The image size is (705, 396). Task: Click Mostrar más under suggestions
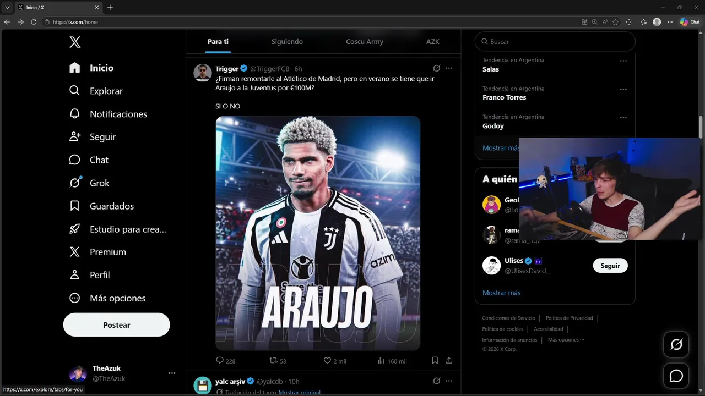tap(501, 293)
